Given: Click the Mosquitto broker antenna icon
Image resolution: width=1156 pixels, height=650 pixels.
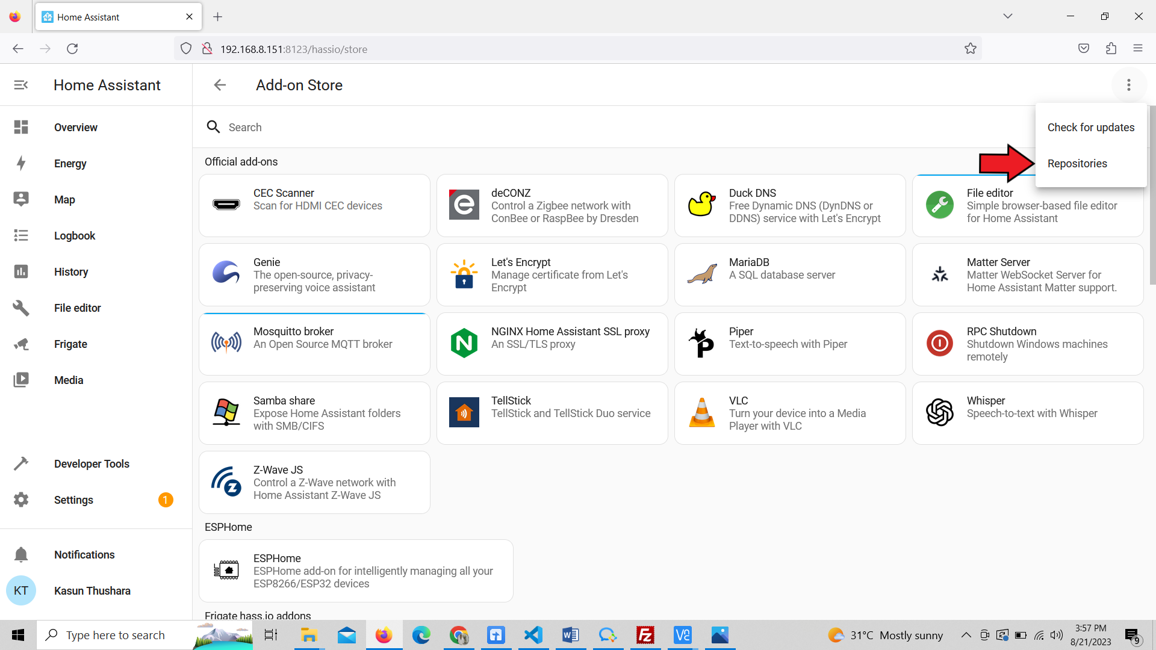Looking at the screenshot, I should click(x=226, y=343).
